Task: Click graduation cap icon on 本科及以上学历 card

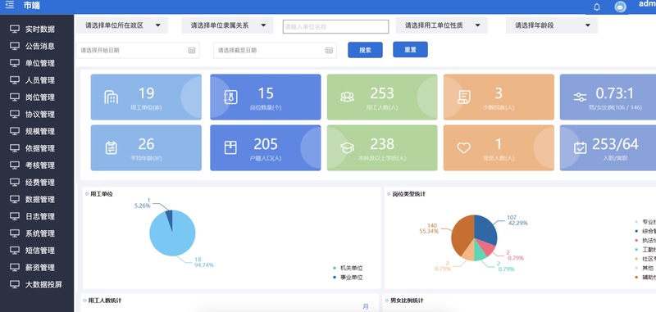Action: coord(347,147)
